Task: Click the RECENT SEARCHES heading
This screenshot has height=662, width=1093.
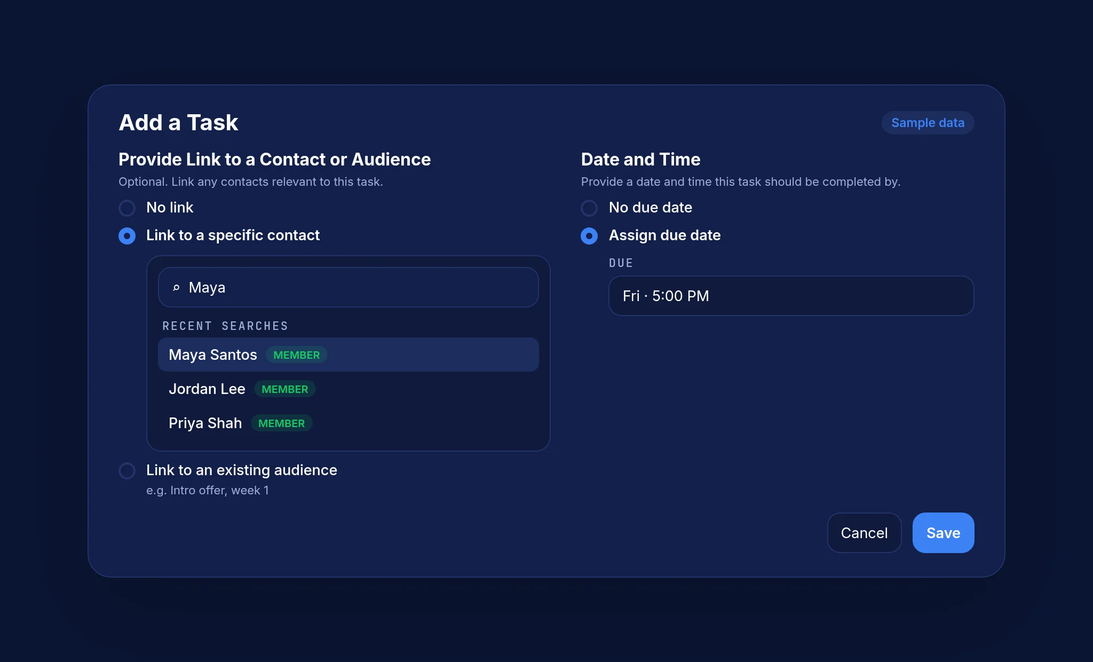Action: pyautogui.click(x=225, y=326)
